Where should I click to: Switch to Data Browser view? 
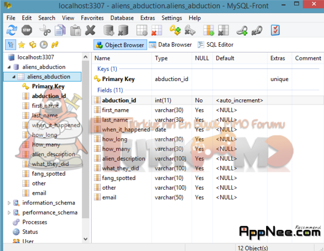171,45
